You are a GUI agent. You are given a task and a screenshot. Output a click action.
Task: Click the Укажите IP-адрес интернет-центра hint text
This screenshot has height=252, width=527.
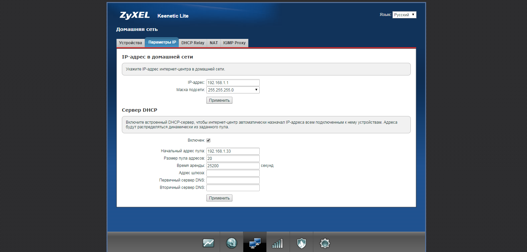tap(175, 69)
